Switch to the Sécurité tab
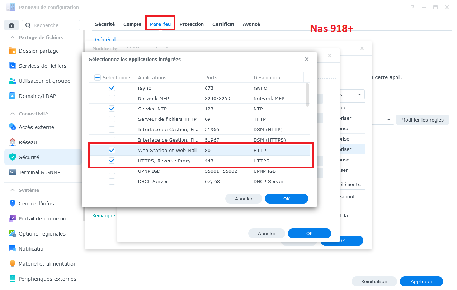This screenshot has height=290, width=457. (x=105, y=24)
